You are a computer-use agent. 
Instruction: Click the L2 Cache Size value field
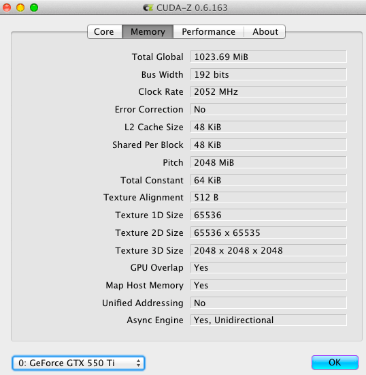269,127
